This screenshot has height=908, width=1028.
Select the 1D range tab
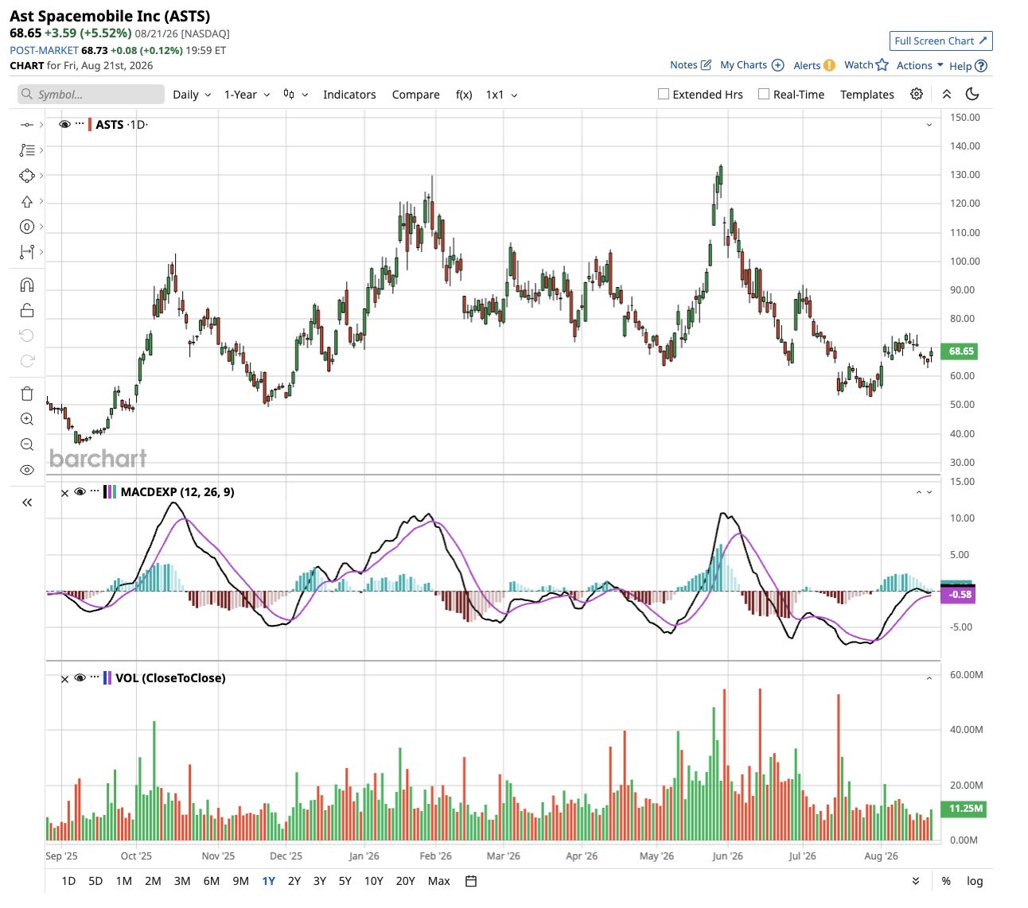(x=68, y=881)
